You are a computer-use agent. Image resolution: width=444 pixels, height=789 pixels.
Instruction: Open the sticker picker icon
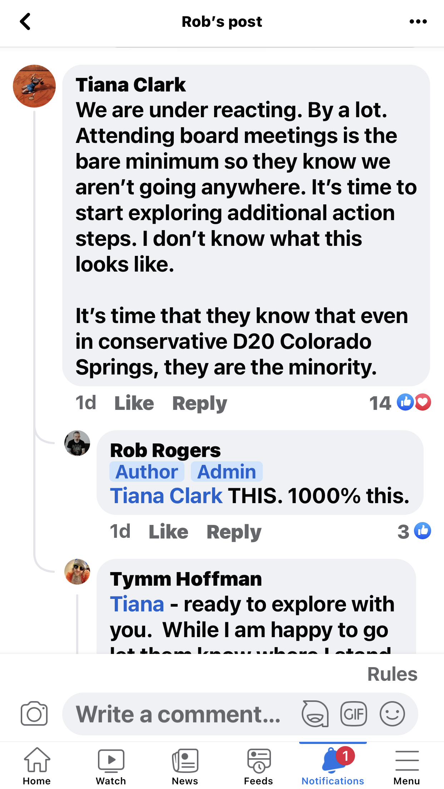coord(315,714)
